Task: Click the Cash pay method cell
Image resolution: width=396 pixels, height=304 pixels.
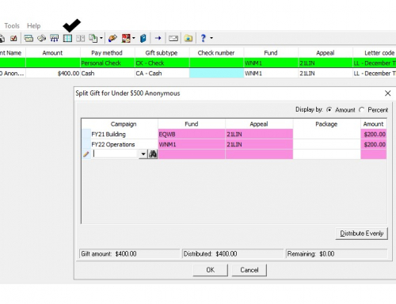Action: pyautogui.click(x=108, y=73)
